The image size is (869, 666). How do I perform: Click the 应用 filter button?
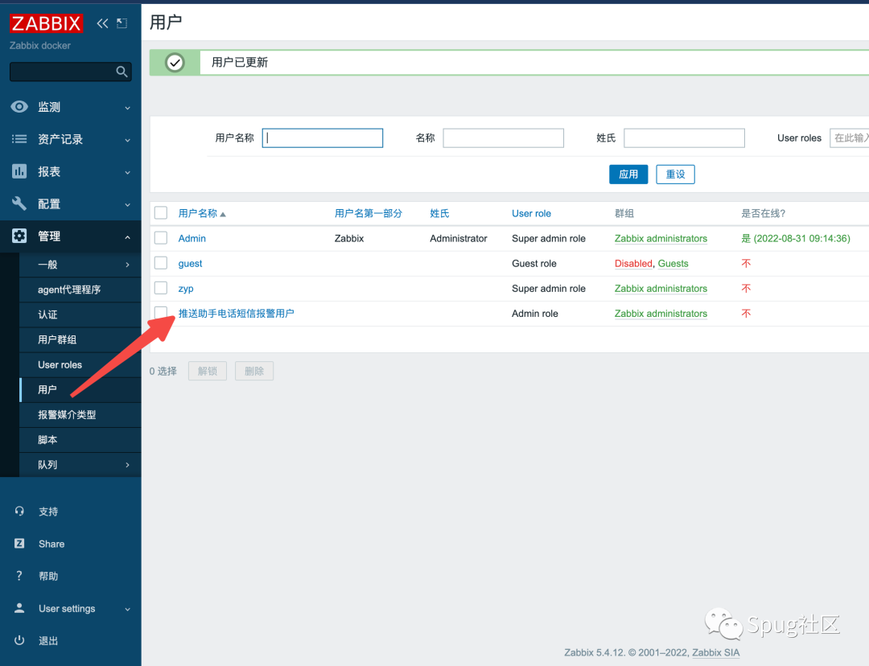tap(628, 174)
